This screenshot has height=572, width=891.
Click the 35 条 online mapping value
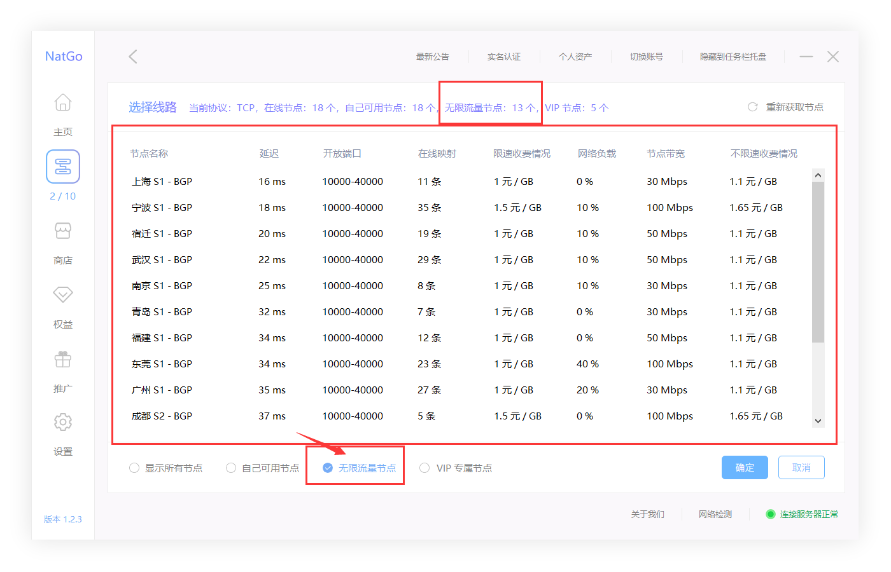pos(430,208)
